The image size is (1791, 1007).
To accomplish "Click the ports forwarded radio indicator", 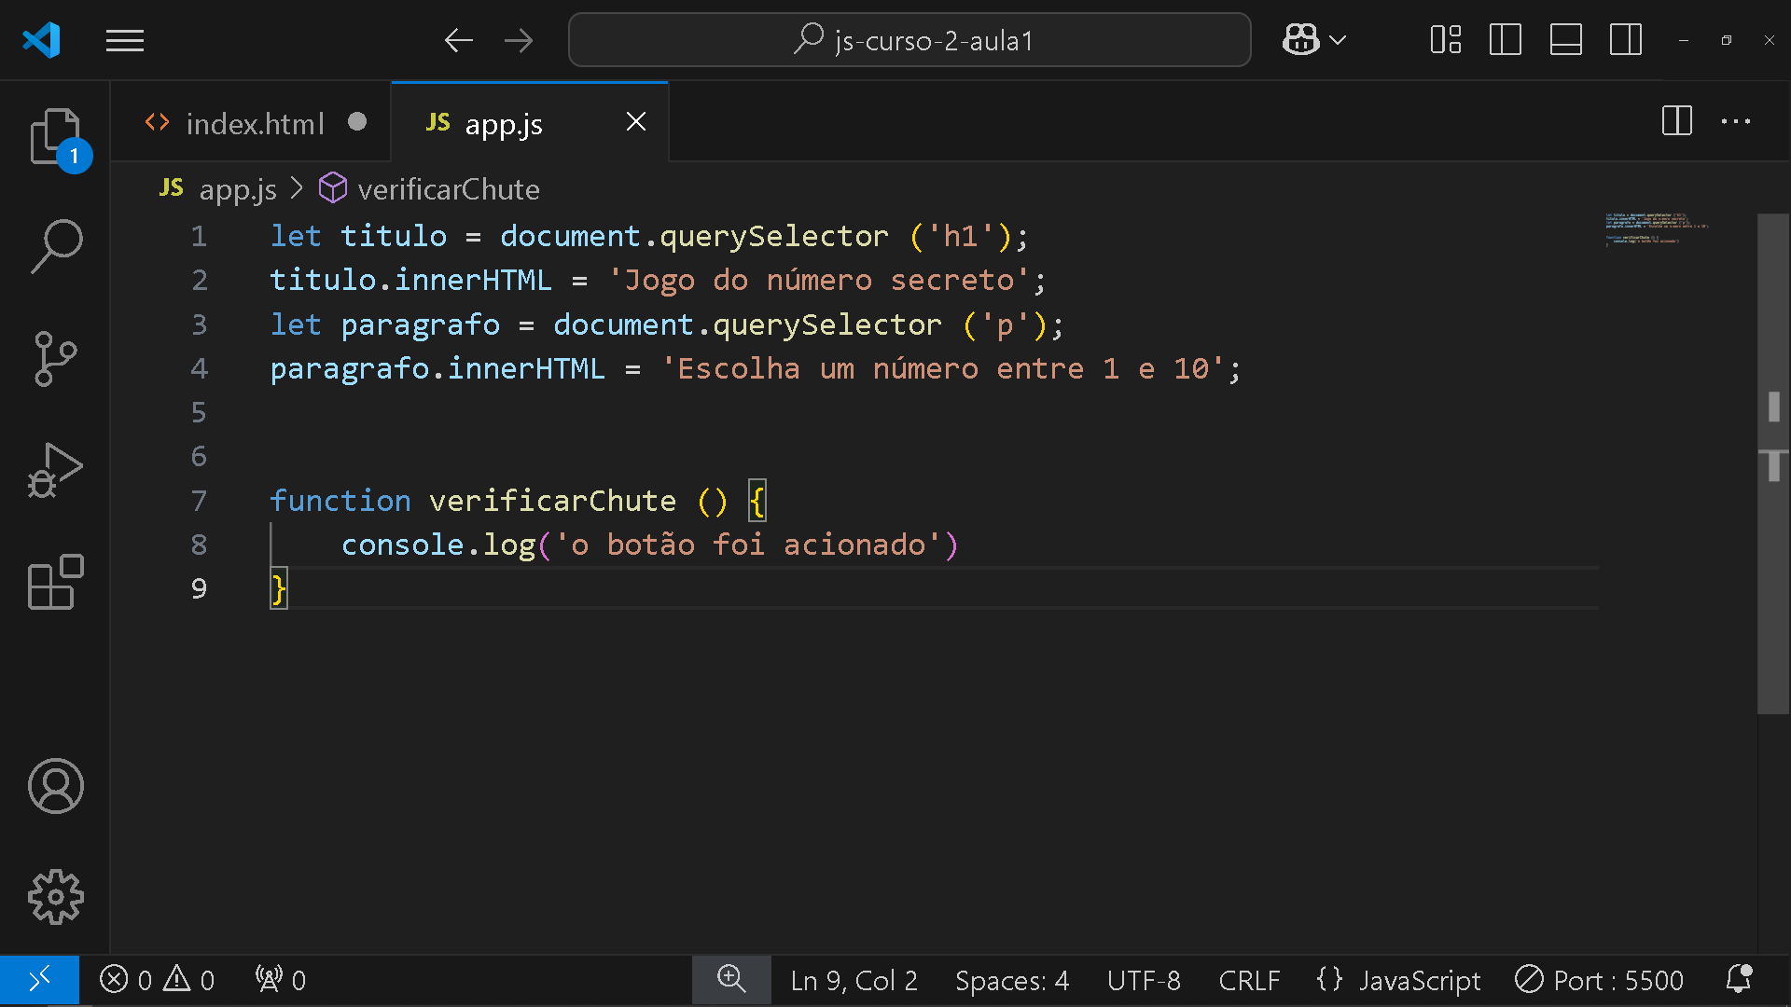I will 281,980.
